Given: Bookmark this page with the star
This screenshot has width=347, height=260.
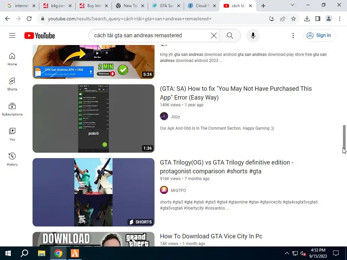Looking at the screenshot, I should (x=293, y=19).
